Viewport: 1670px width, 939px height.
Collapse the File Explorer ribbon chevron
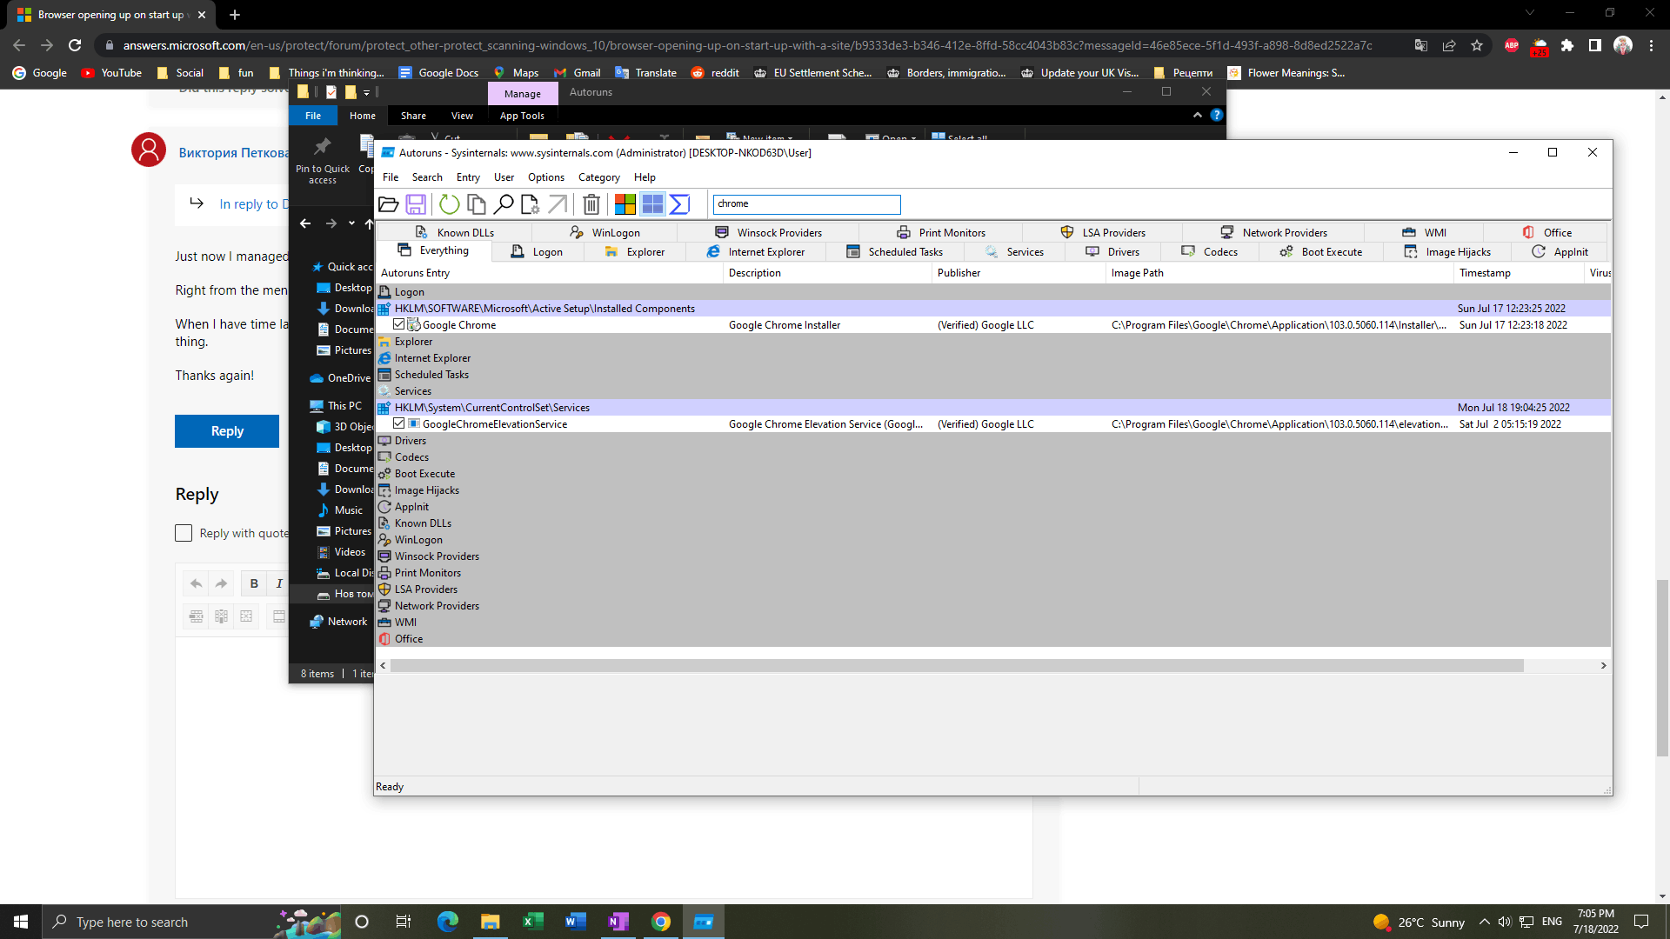pyautogui.click(x=1198, y=114)
